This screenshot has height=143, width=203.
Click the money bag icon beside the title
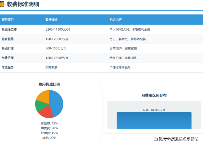[2, 4]
